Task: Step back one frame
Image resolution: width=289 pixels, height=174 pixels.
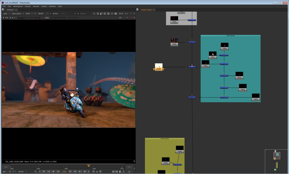Action: pos(53,172)
